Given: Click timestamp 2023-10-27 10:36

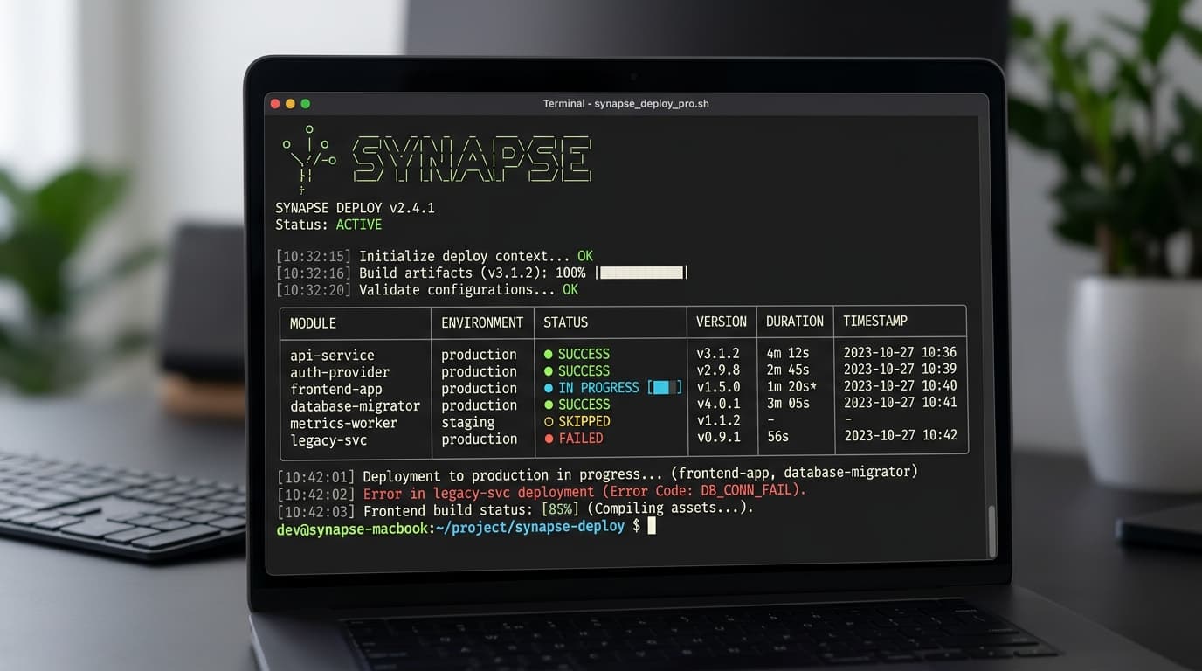Looking at the screenshot, I should click(x=900, y=352).
